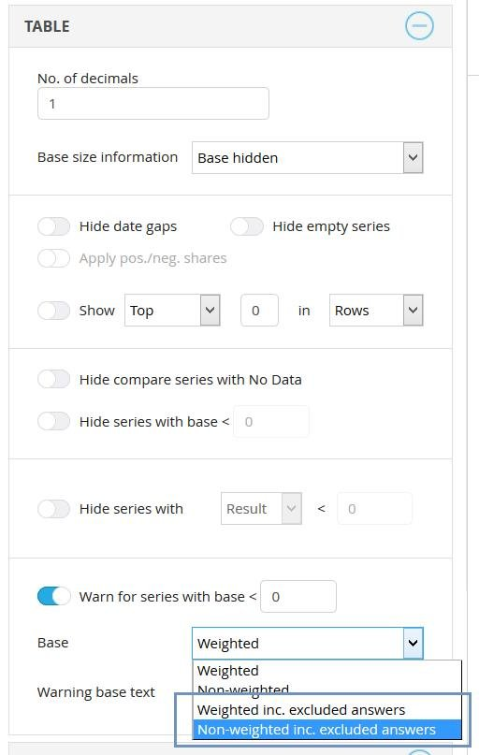Click the Warn base threshold field
The height and width of the screenshot is (755, 479).
[x=298, y=597]
